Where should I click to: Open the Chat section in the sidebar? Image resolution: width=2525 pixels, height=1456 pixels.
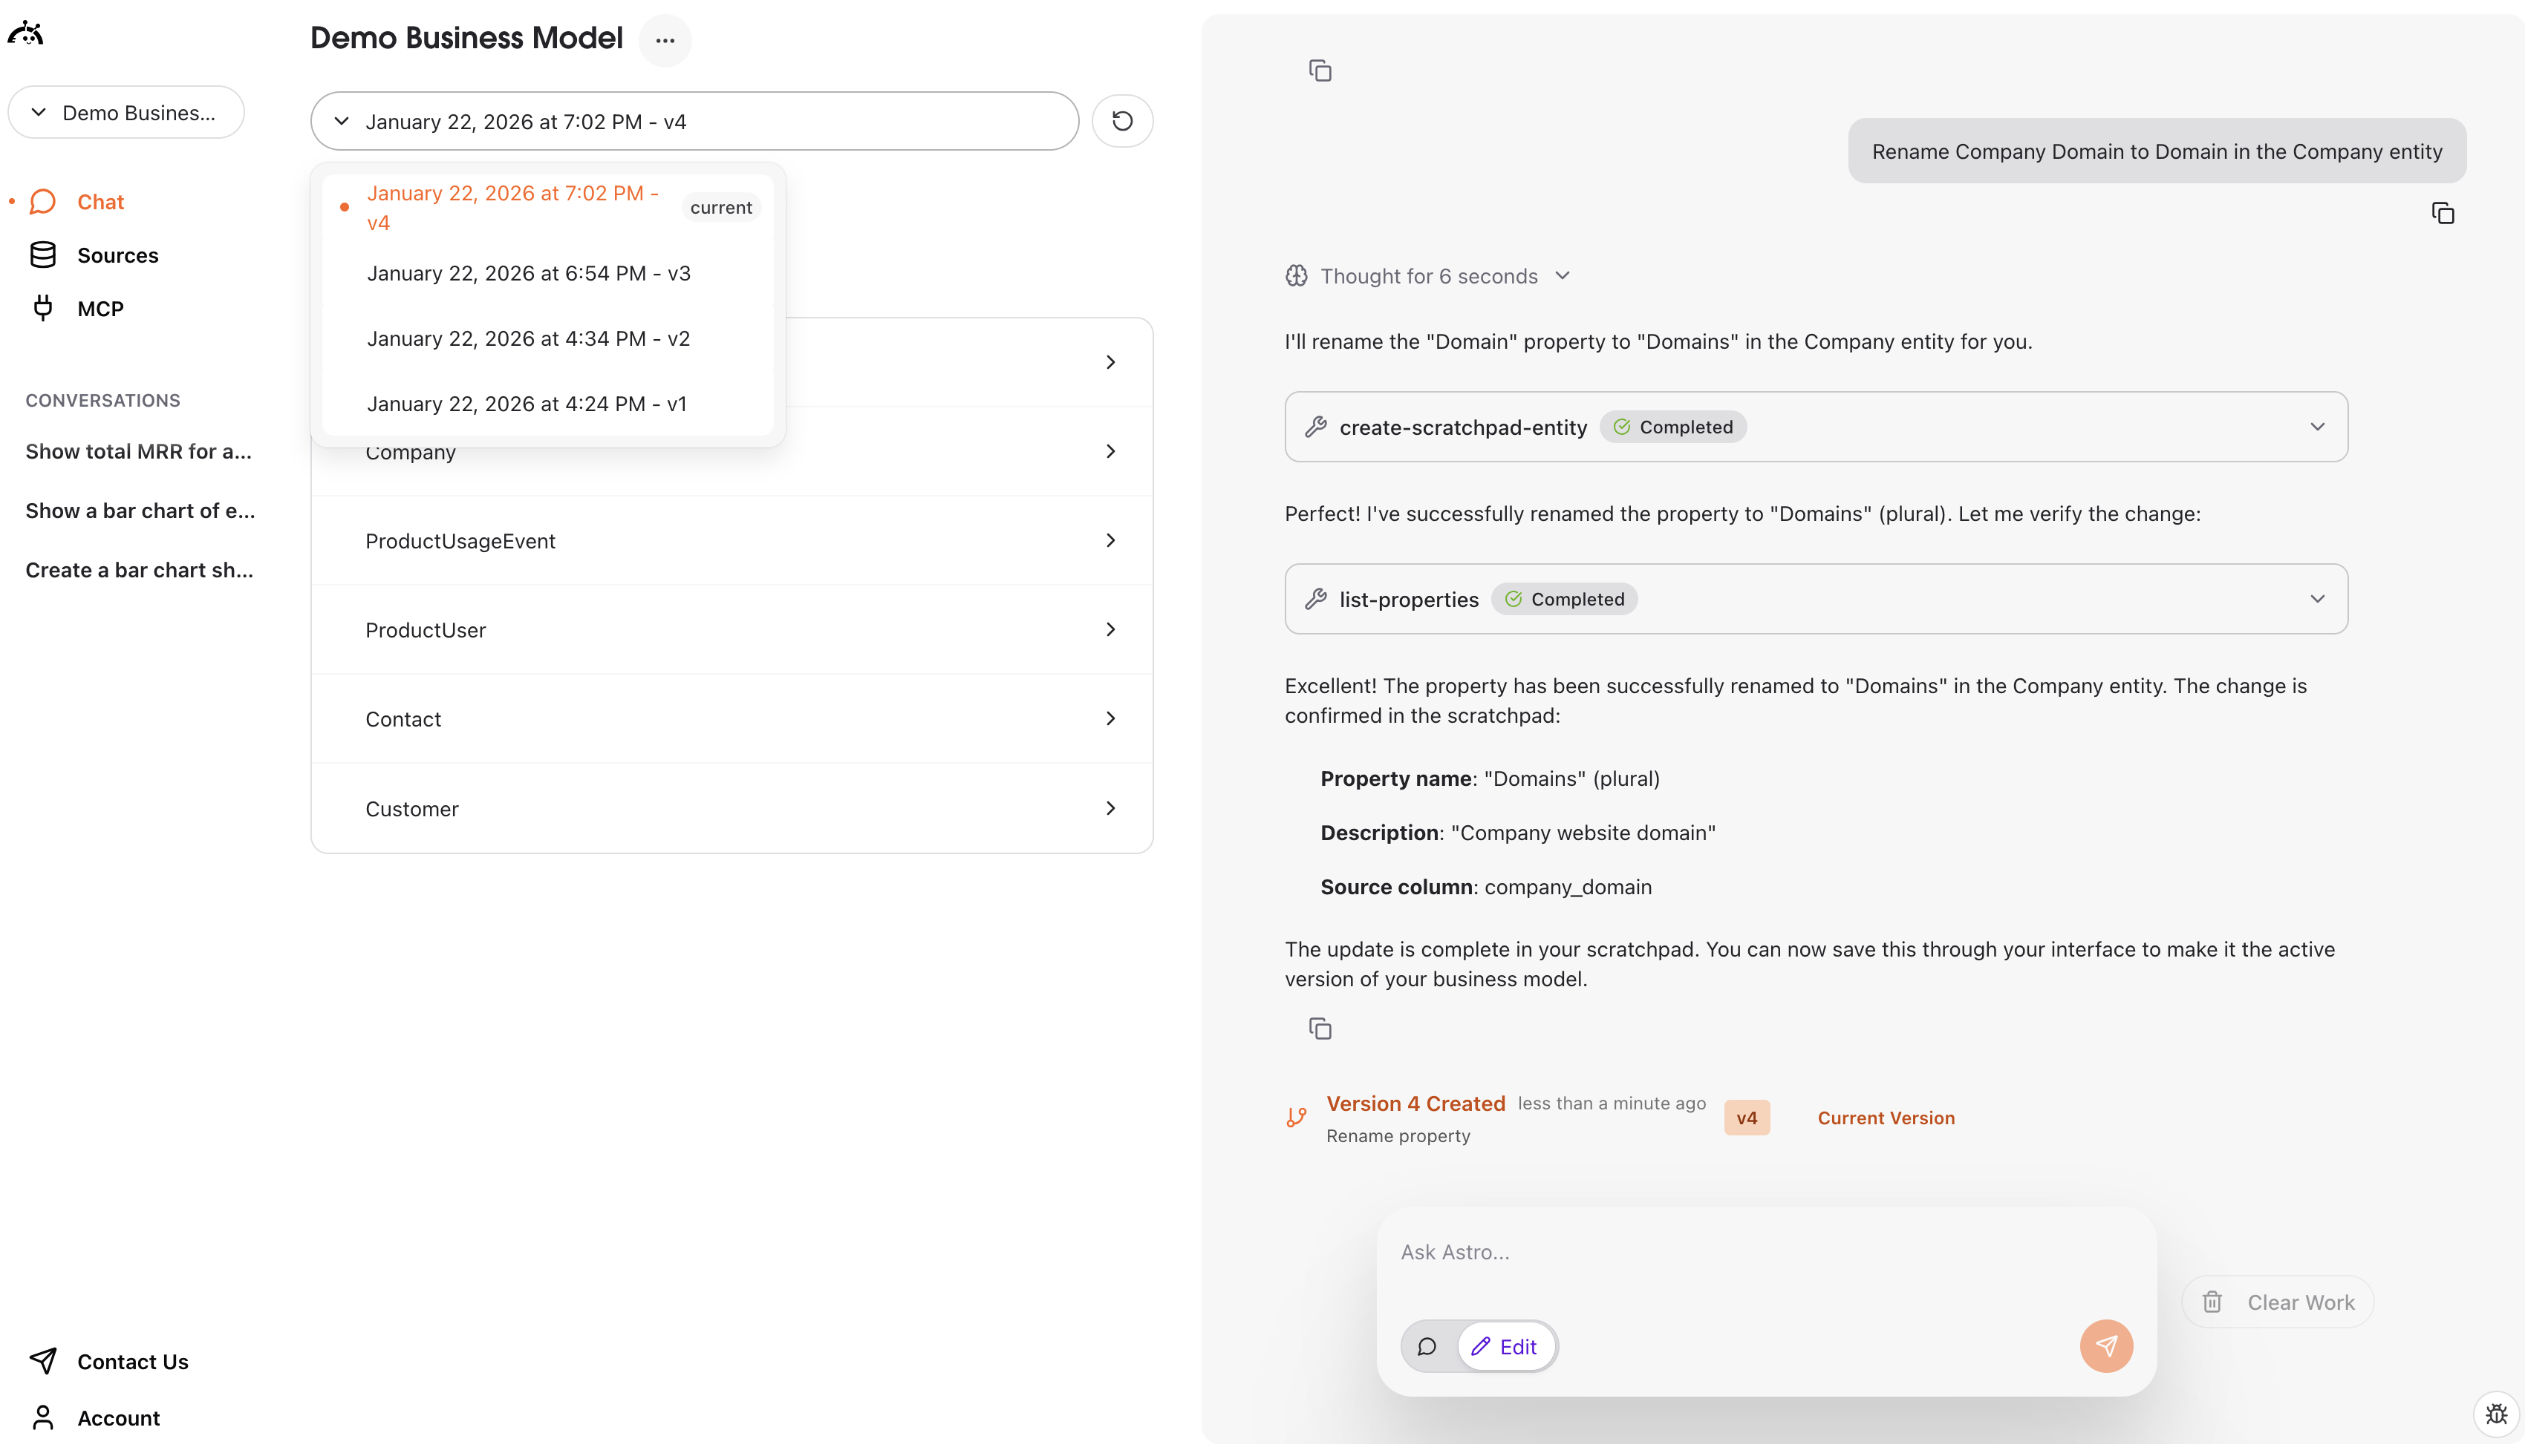click(x=100, y=201)
